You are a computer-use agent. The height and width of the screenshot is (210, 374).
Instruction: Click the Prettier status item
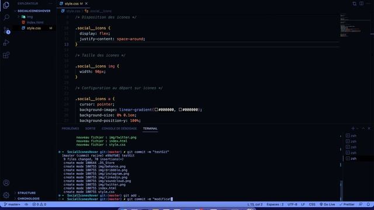(x=347, y=204)
